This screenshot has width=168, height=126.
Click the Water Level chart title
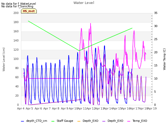click(x=84, y=3)
